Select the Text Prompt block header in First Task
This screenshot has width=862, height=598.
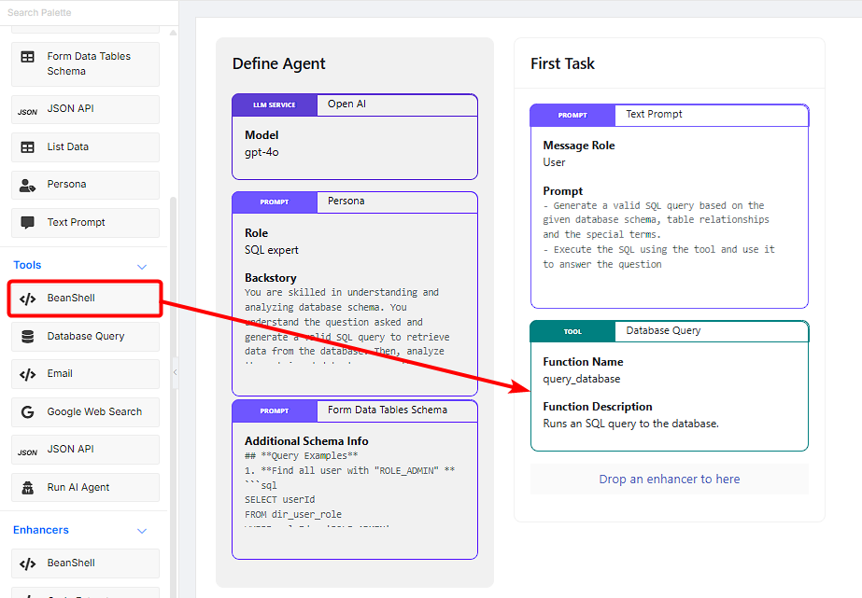click(669, 116)
